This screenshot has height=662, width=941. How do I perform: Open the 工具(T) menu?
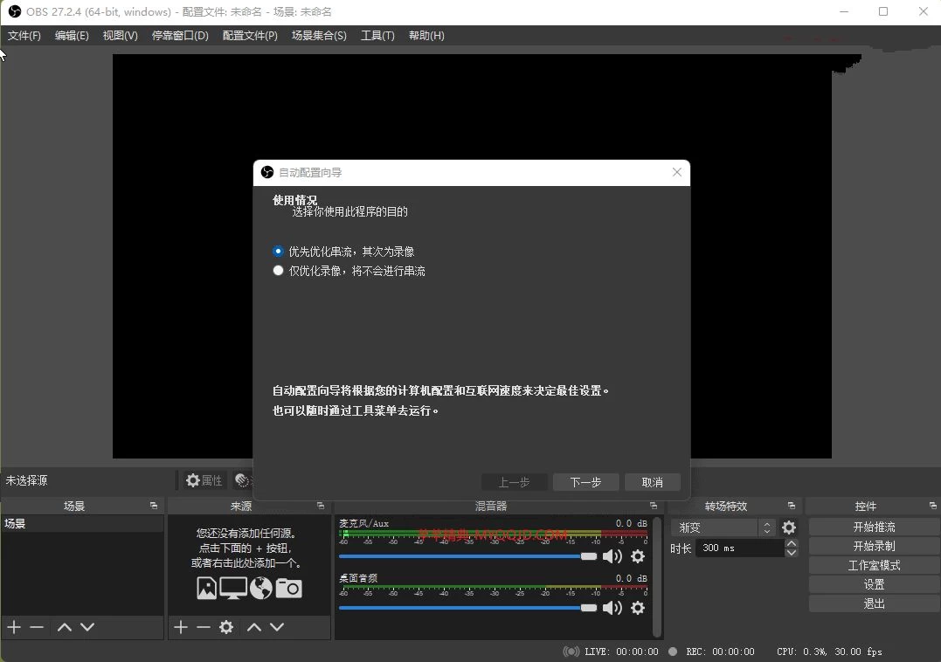(x=377, y=36)
